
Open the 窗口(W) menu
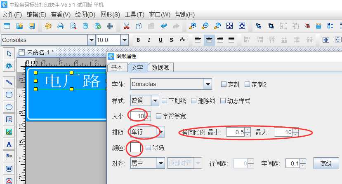coord(160,14)
